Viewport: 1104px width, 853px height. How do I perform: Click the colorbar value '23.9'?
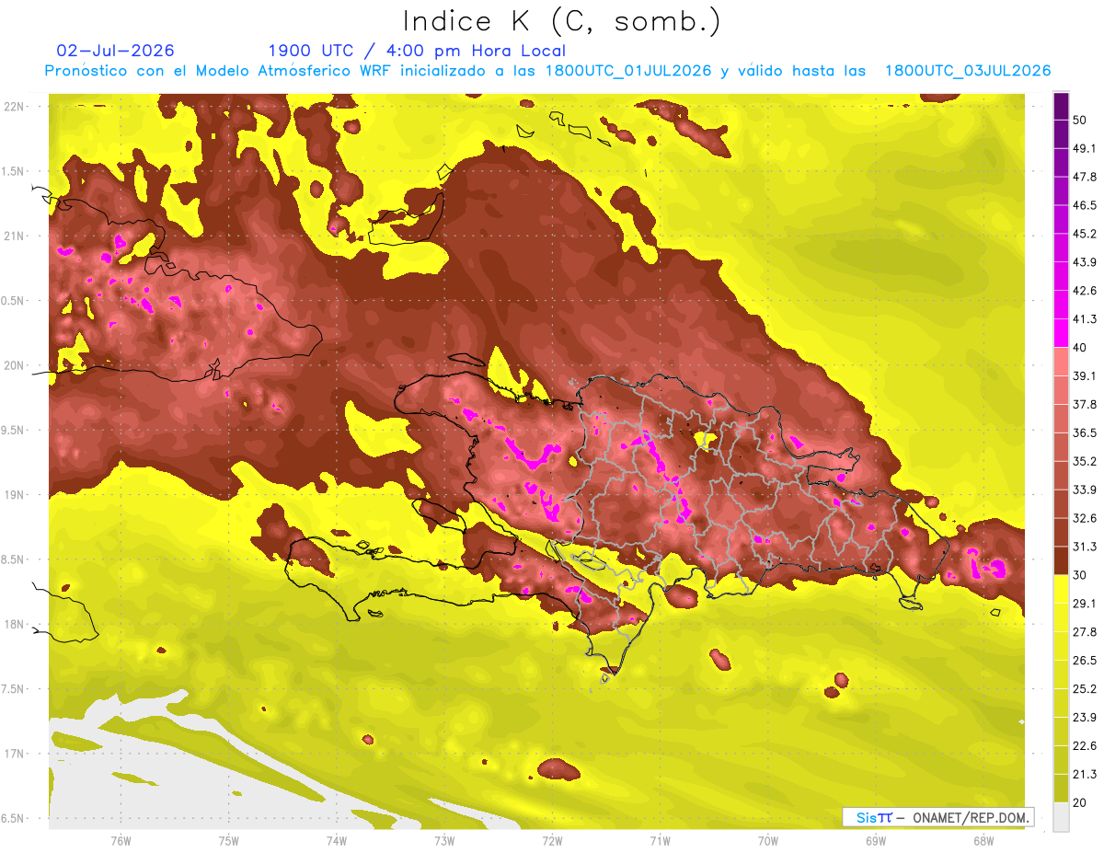click(1085, 718)
